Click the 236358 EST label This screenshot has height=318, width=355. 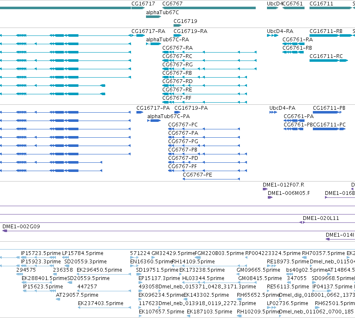(63, 270)
